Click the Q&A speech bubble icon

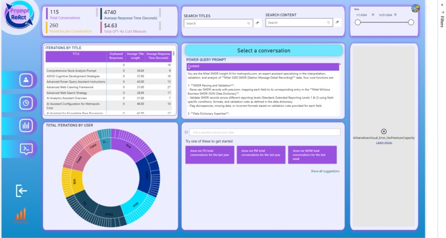[x=186, y=132]
